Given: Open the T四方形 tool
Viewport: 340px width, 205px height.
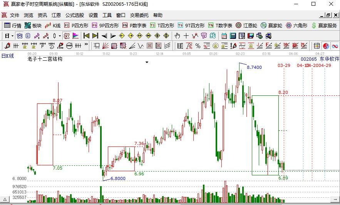Looking at the screenshot, I should [x=162, y=25].
